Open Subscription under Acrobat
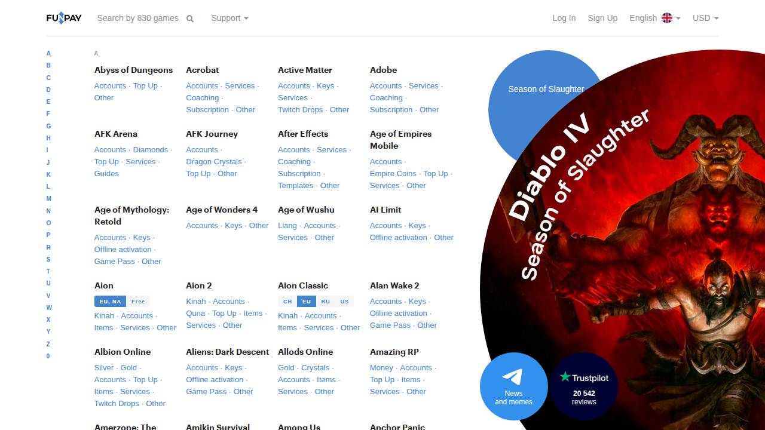The height and width of the screenshot is (430, 765). pos(207,110)
